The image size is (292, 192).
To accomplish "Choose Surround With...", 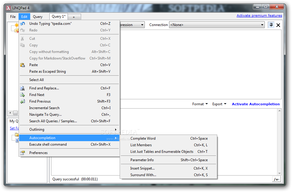I will (168, 175).
